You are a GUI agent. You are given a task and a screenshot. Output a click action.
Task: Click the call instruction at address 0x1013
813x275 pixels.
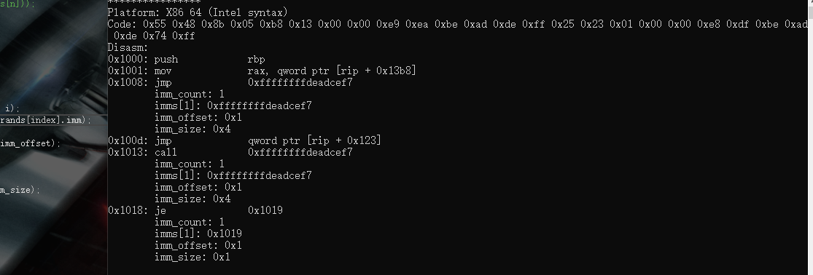pyautogui.click(x=230, y=152)
